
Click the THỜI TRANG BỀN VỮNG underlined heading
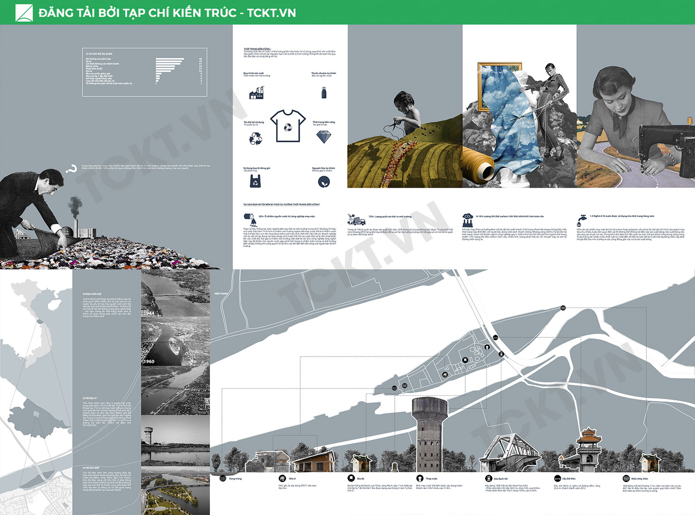257,49
